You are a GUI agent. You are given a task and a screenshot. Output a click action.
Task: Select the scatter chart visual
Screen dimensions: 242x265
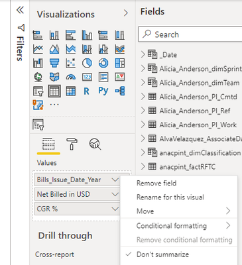tap(71, 63)
